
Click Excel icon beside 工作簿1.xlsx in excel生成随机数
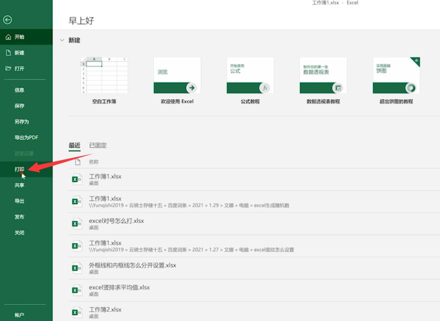76,201
